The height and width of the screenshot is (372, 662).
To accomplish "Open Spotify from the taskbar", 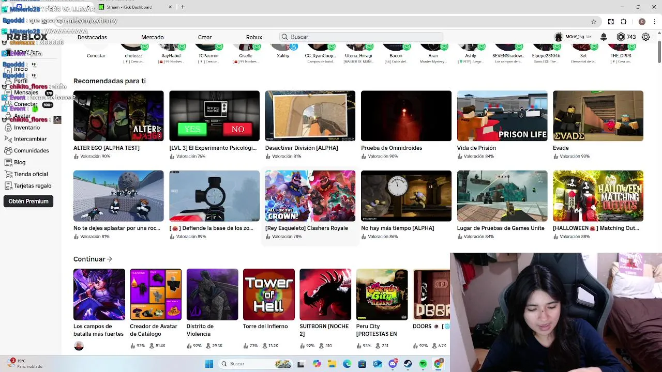I will point(423,364).
